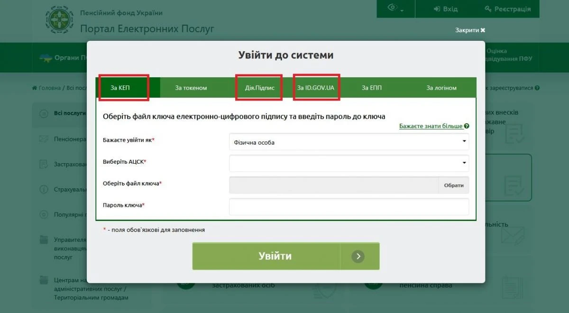The width and height of the screenshot is (569, 313).
Task: Click the envelope icon next to Пенсіонера
Action: point(44,139)
